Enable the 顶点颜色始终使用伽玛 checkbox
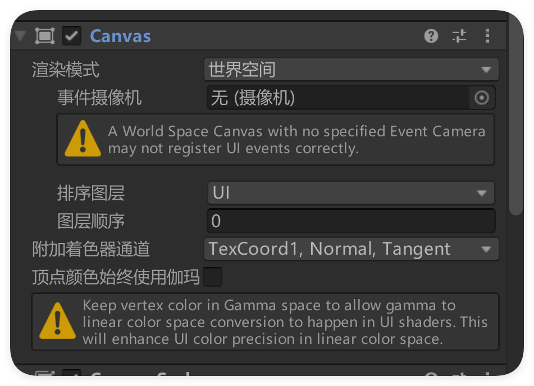 pos(213,277)
